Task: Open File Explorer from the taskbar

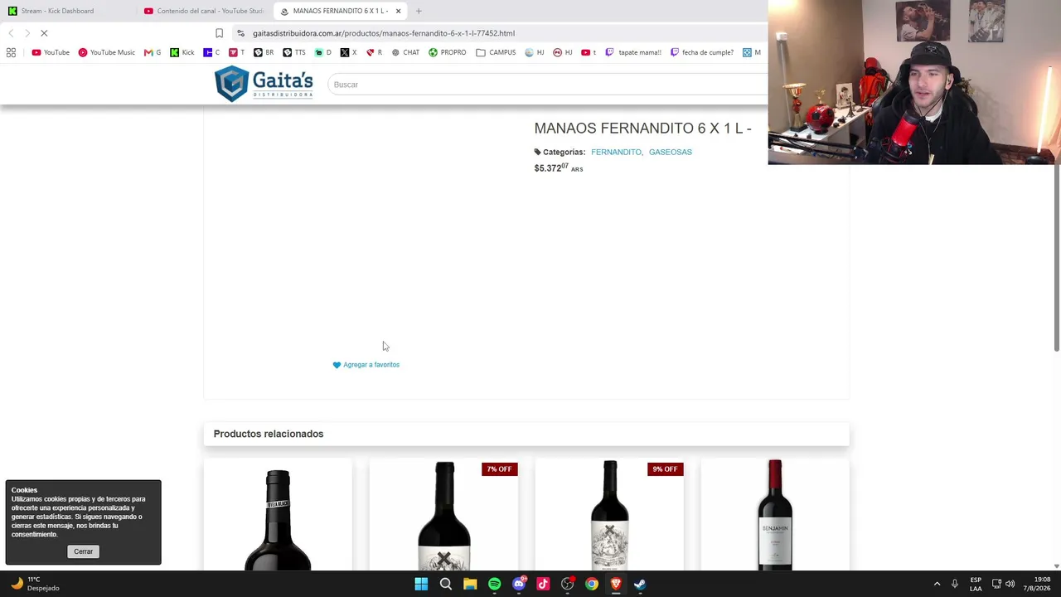Action: pyautogui.click(x=470, y=584)
